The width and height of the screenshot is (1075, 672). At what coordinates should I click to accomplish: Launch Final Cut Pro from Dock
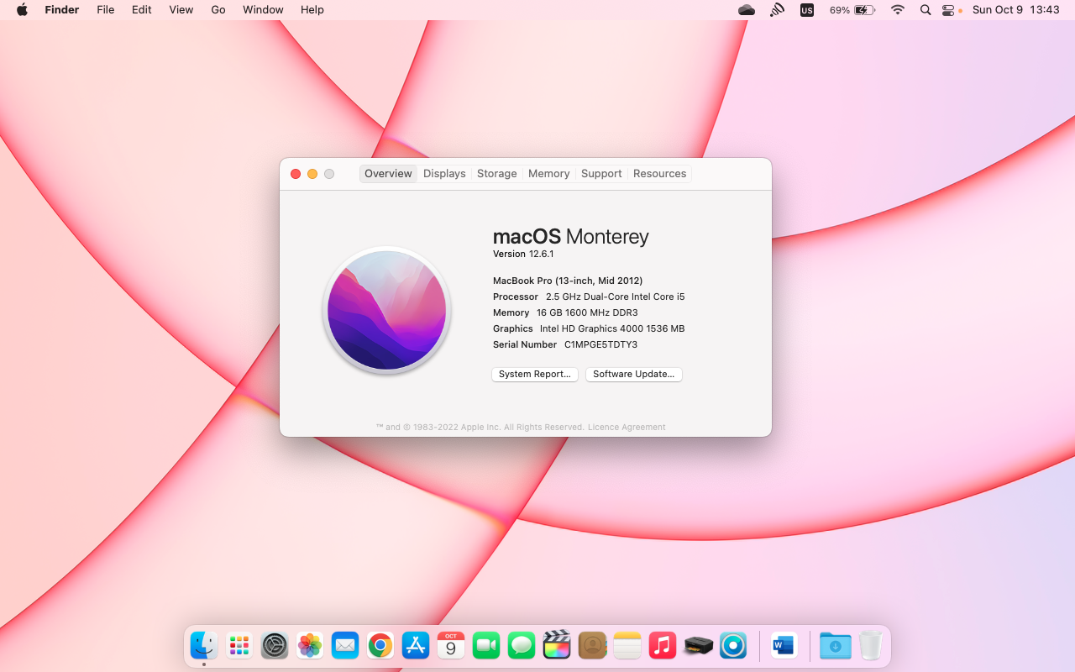pos(557,645)
